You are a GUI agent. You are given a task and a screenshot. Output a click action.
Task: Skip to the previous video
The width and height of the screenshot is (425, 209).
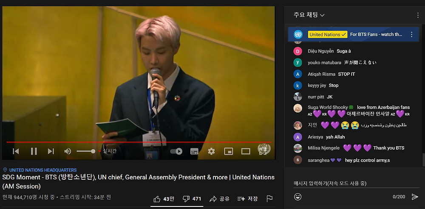click(x=16, y=151)
